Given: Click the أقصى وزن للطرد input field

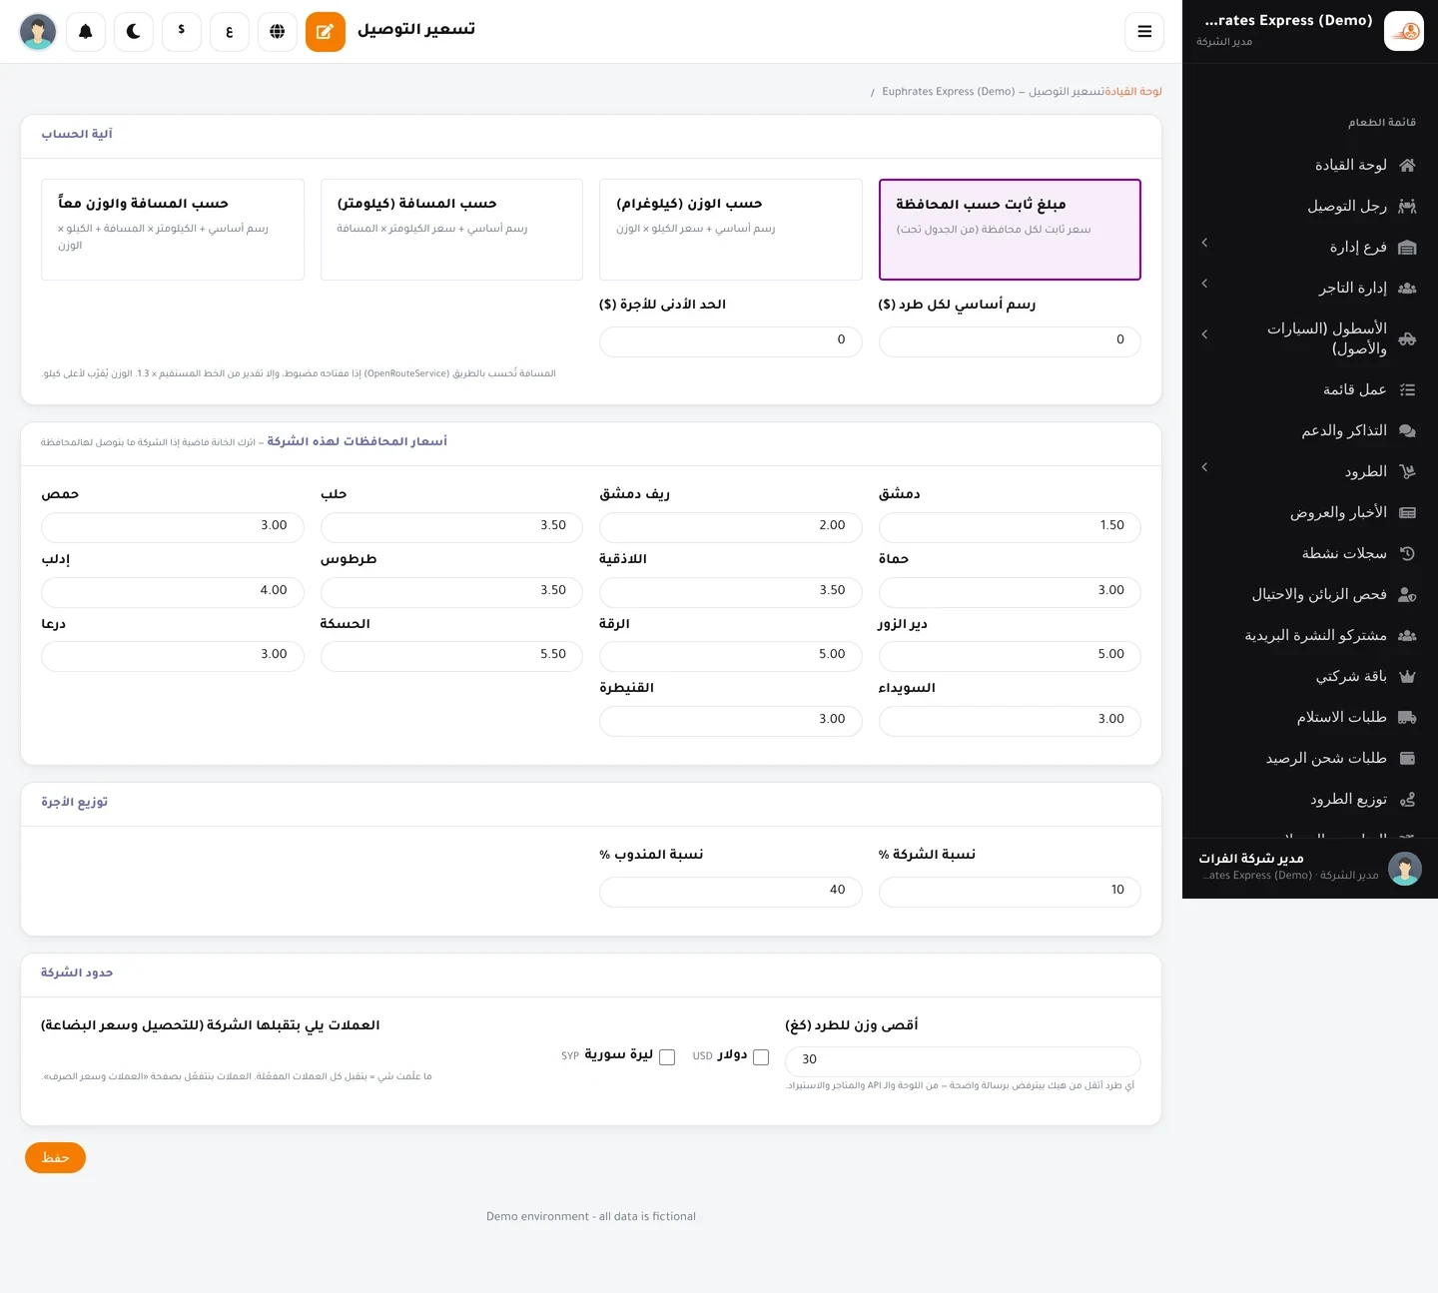Looking at the screenshot, I should 963,1060.
